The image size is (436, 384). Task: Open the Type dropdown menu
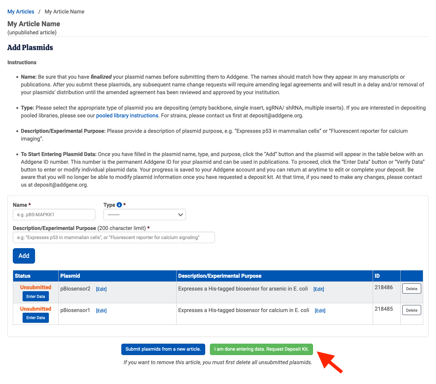(145, 215)
